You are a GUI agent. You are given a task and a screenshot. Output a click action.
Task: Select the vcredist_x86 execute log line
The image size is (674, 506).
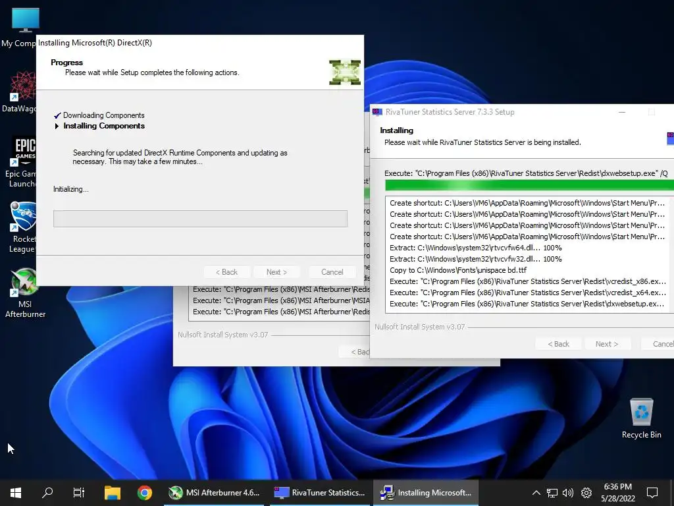coord(528,281)
